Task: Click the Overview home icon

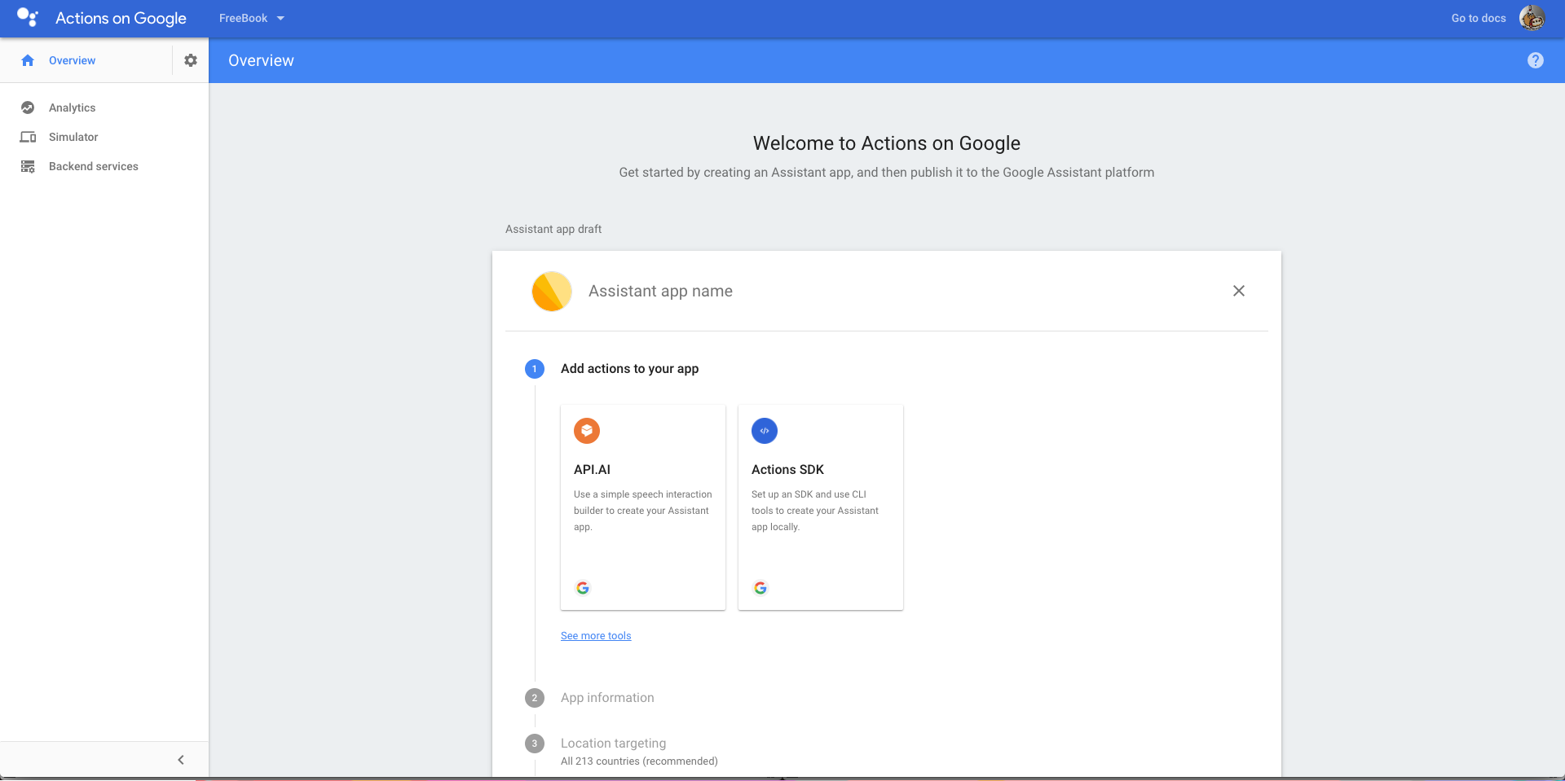Action: [x=28, y=60]
